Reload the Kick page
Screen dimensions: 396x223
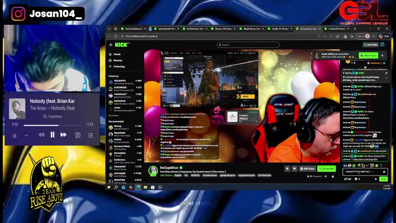click(116, 36)
